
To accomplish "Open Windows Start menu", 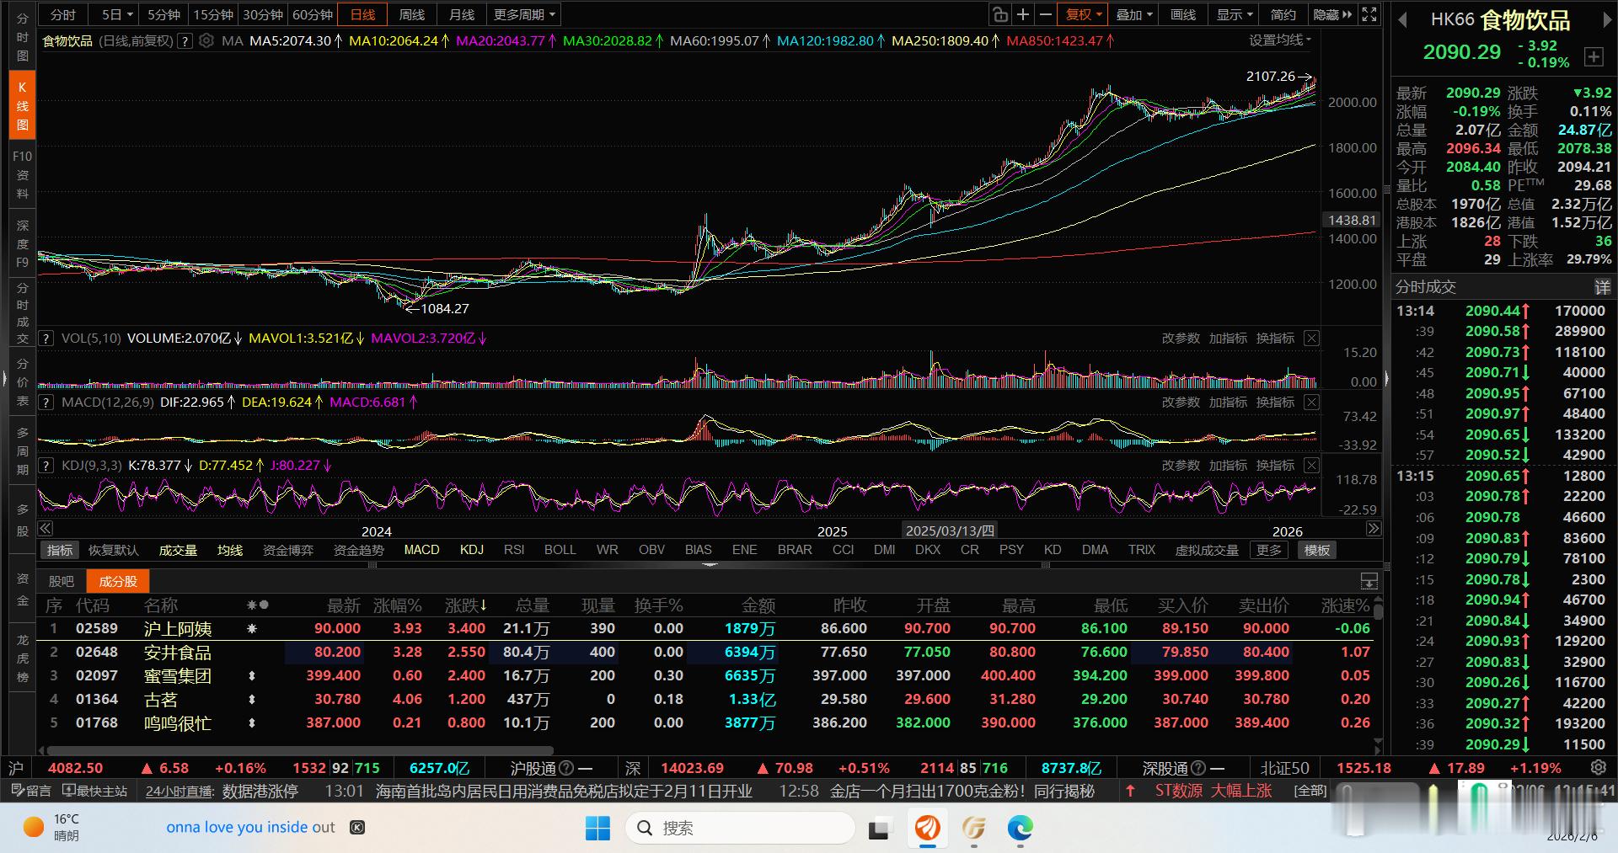I will [x=597, y=829].
